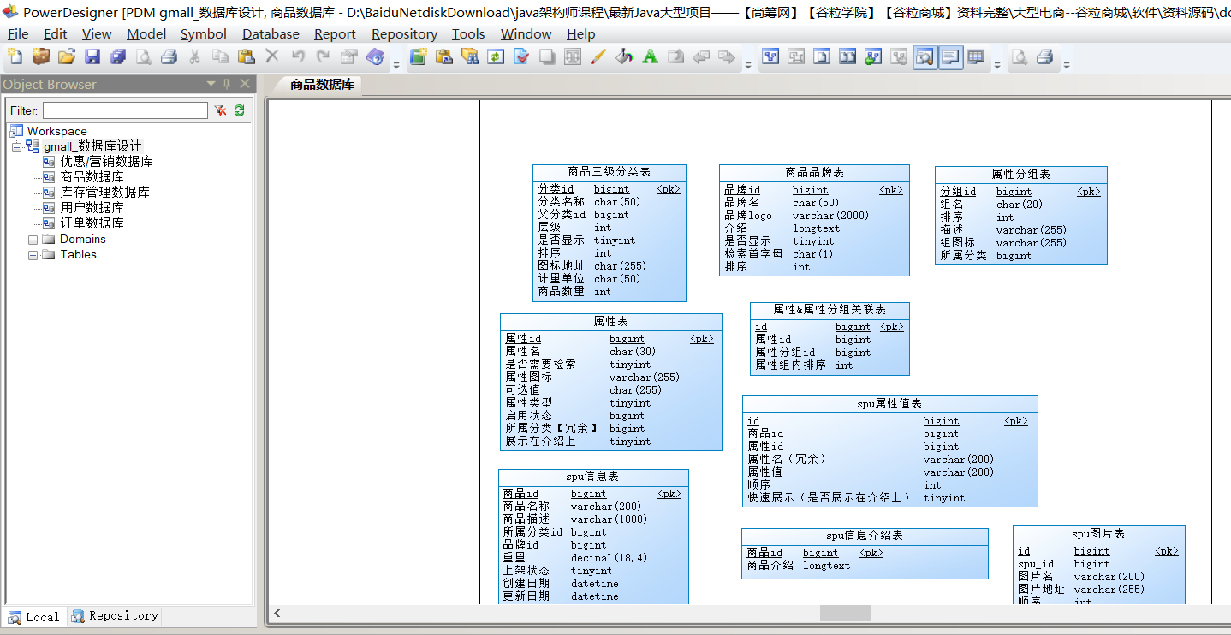Click the Filter input field
The image size is (1231, 635).
125,110
